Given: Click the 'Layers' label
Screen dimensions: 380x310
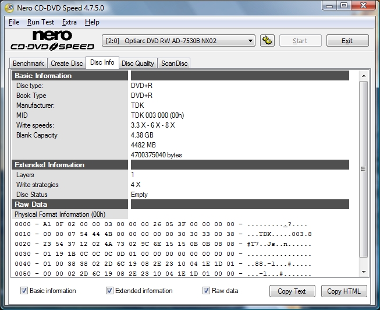Looking at the screenshot, I should [x=25, y=175].
